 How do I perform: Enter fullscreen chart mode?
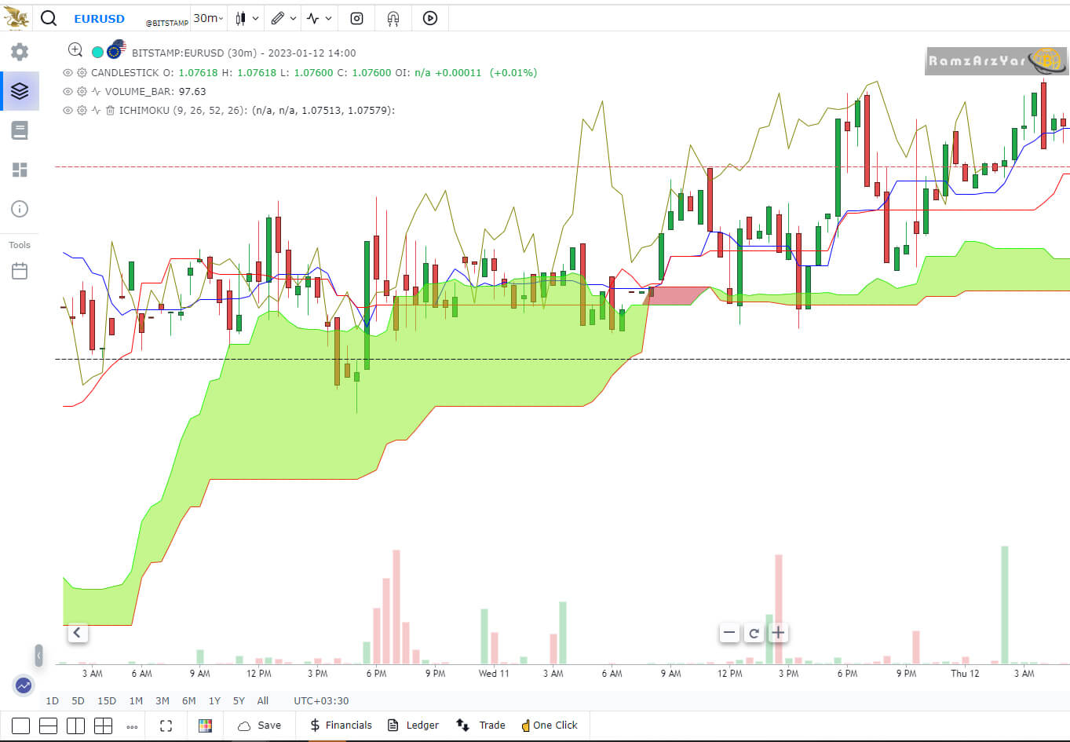(x=166, y=726)
